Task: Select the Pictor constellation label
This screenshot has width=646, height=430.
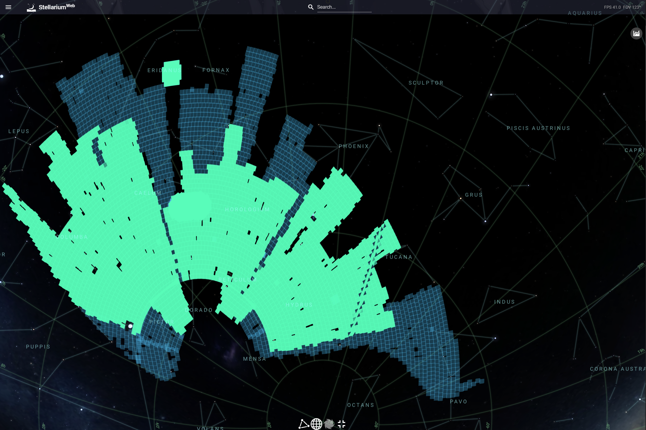Action: [162, 322]
